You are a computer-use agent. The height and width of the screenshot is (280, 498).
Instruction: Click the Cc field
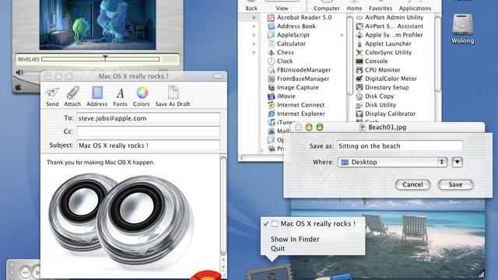point(149,131)
